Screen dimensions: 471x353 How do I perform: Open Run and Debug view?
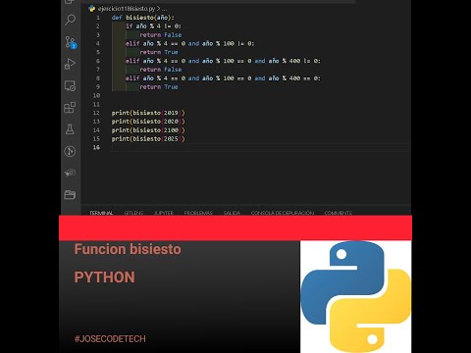[70, 64]
